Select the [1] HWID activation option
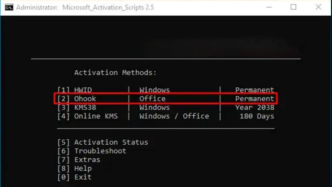 tap(75, 90)
